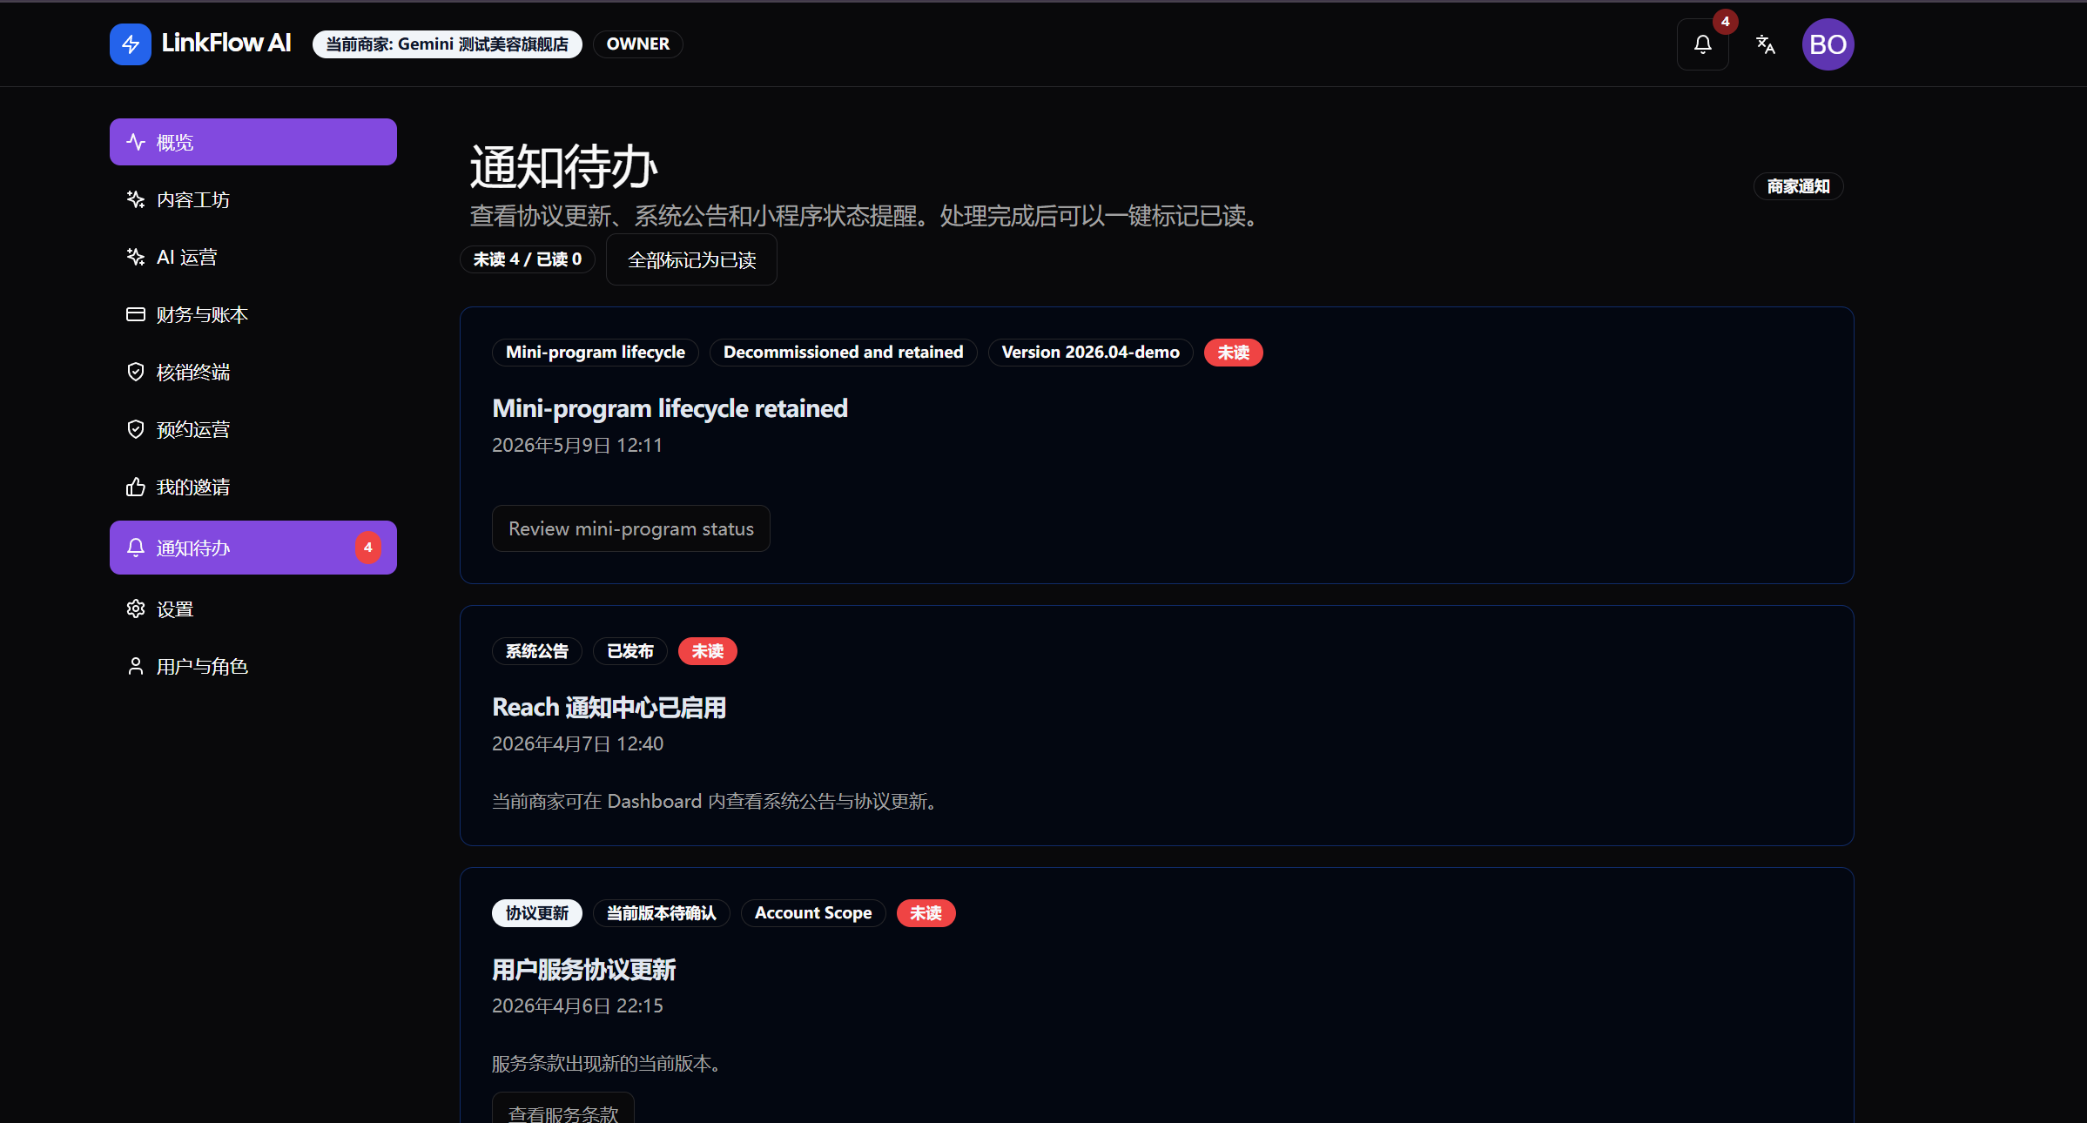Open 内容工坊 sparkle icon in sidebar
The image size is (2087, 1123).
[136, 199]
